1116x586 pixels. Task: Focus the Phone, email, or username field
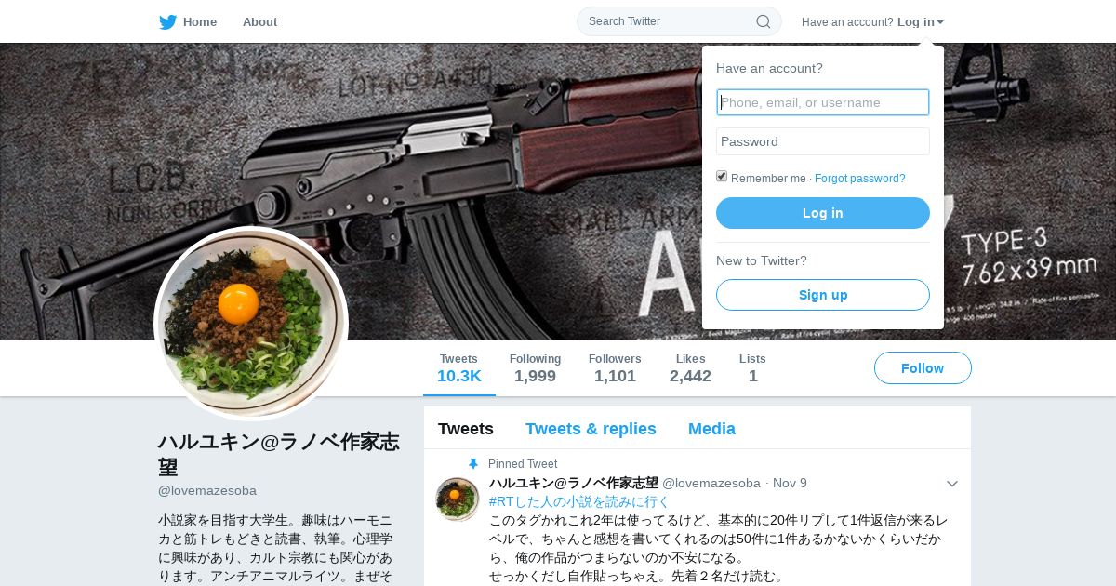coord(823,102)
